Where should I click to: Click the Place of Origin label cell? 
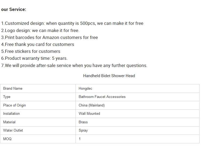14,105
